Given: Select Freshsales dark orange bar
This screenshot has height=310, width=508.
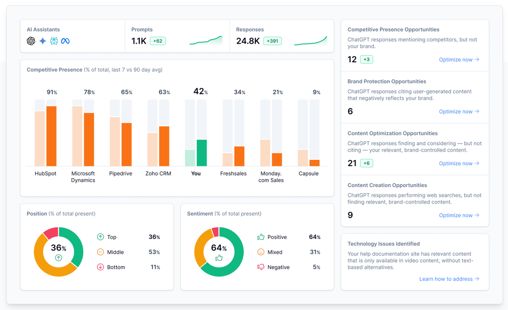Looking at the screenshot, I should (x=239, y=156).
